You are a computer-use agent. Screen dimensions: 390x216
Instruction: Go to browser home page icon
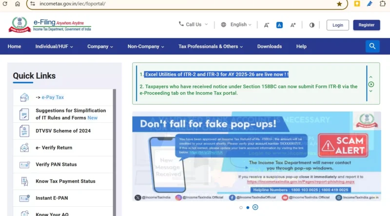tap(18, 3)
